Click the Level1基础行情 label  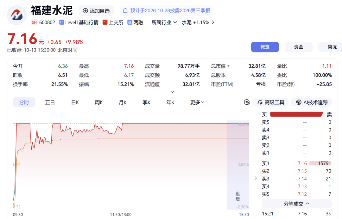tap(82, 22)
